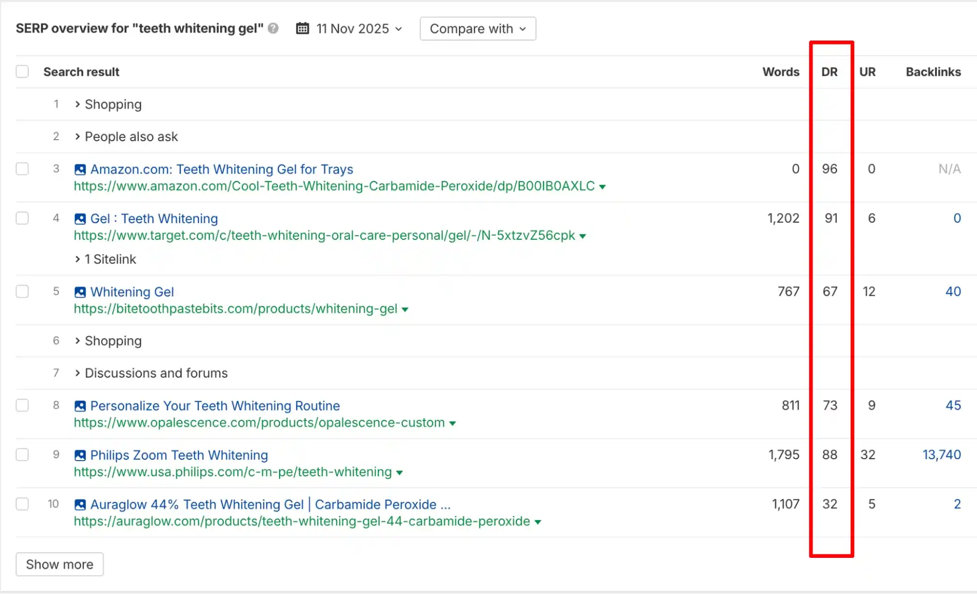Screen dimensions: 977x594
Task: Click the image icon beside the Whitening Gel result
Action: point(80,292)
